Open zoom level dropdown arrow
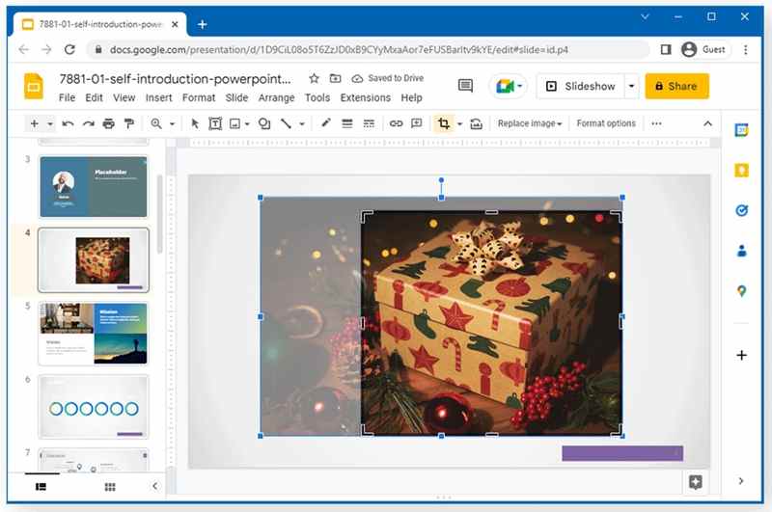The image size is (772, 512). click(172, 124)
